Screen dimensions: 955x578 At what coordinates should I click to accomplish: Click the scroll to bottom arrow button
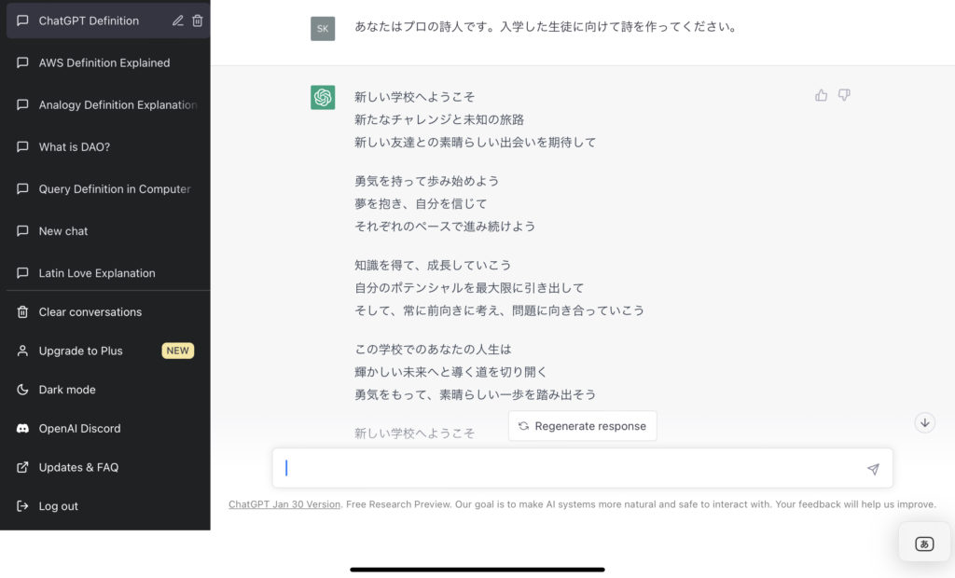click(924, 422)
